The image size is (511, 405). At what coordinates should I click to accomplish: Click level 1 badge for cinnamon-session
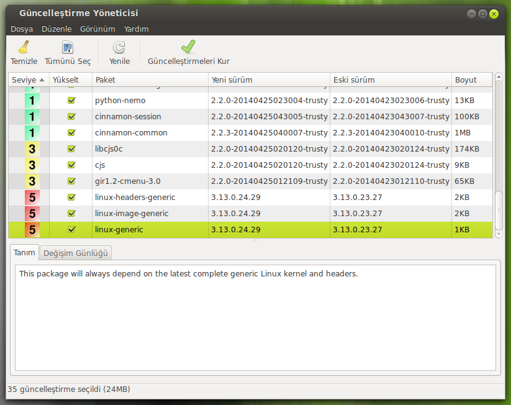click(32, 116)
